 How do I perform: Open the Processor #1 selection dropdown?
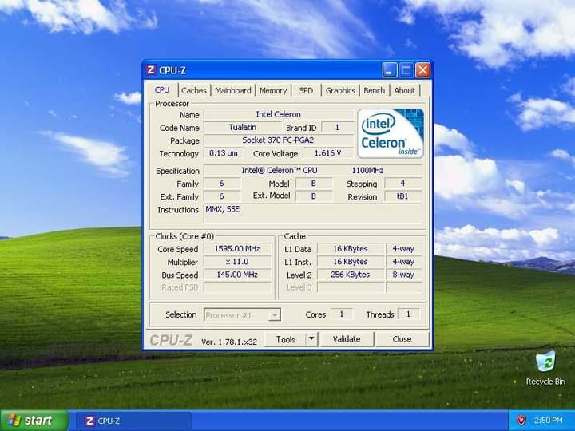pyautogui.click(x=242, y=315)
